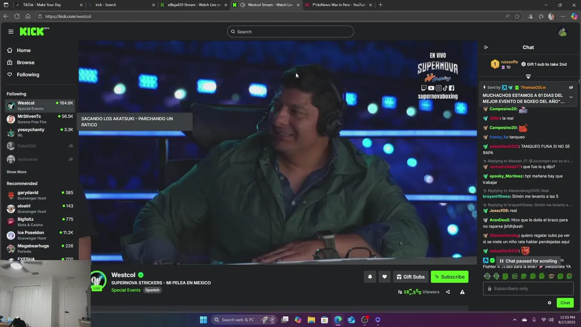
Task: Resume chat via paused for scrolling banner
Action: 528,261
